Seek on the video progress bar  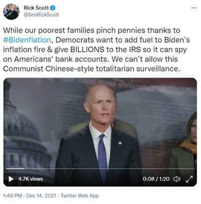coord(100,169)
